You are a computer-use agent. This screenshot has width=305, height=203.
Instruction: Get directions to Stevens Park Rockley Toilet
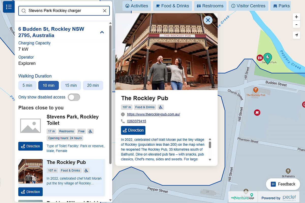pyautogui.click(x=30, y=146)
